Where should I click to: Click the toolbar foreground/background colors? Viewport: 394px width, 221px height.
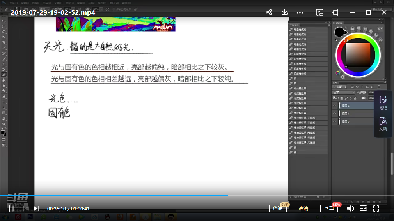[4, 133]
